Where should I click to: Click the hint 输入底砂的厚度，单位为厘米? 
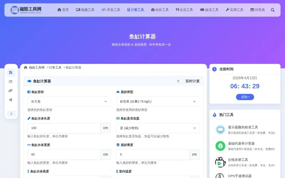tap(136, 163)
